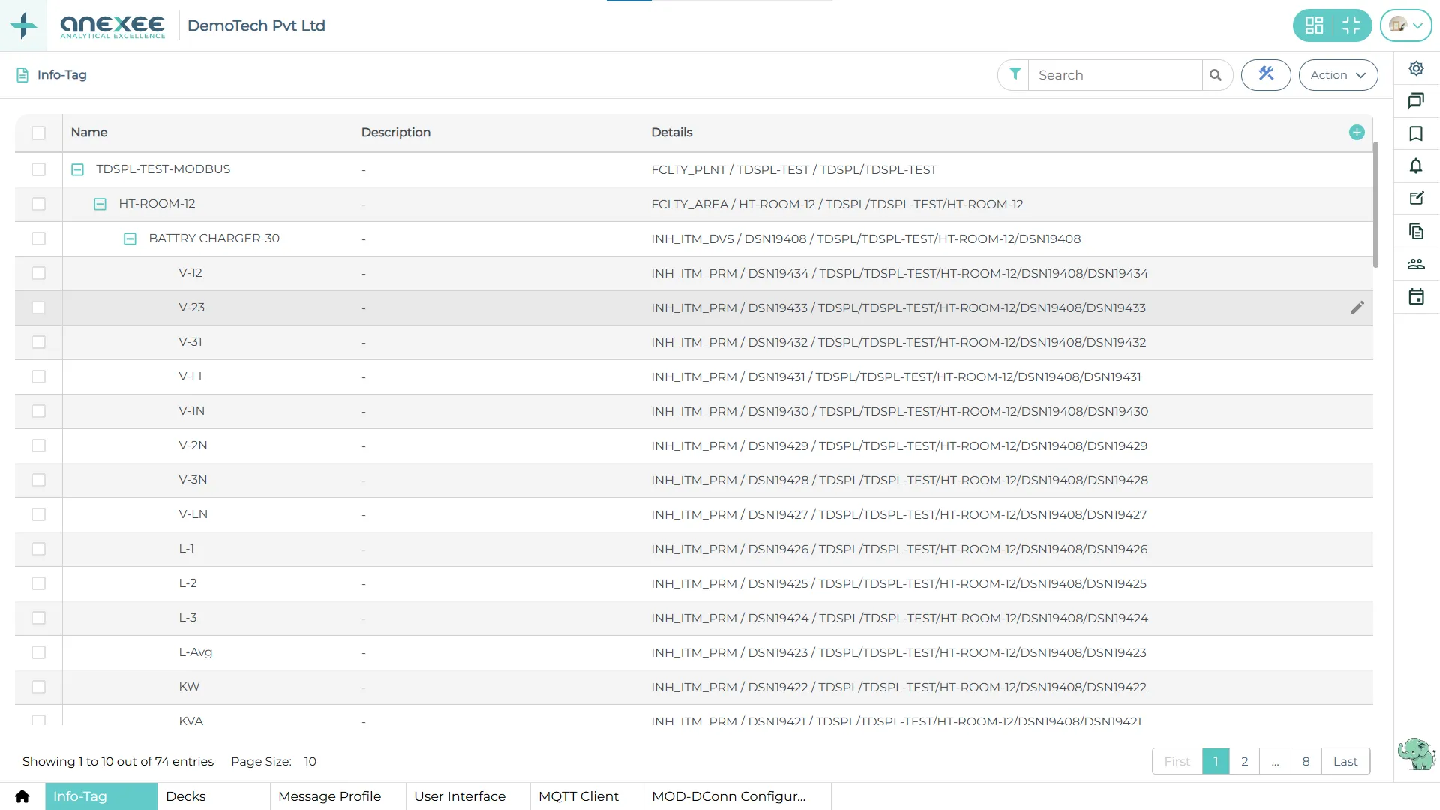
Task: Click the dashboard grid view icon
Action: pos(1314,25)
